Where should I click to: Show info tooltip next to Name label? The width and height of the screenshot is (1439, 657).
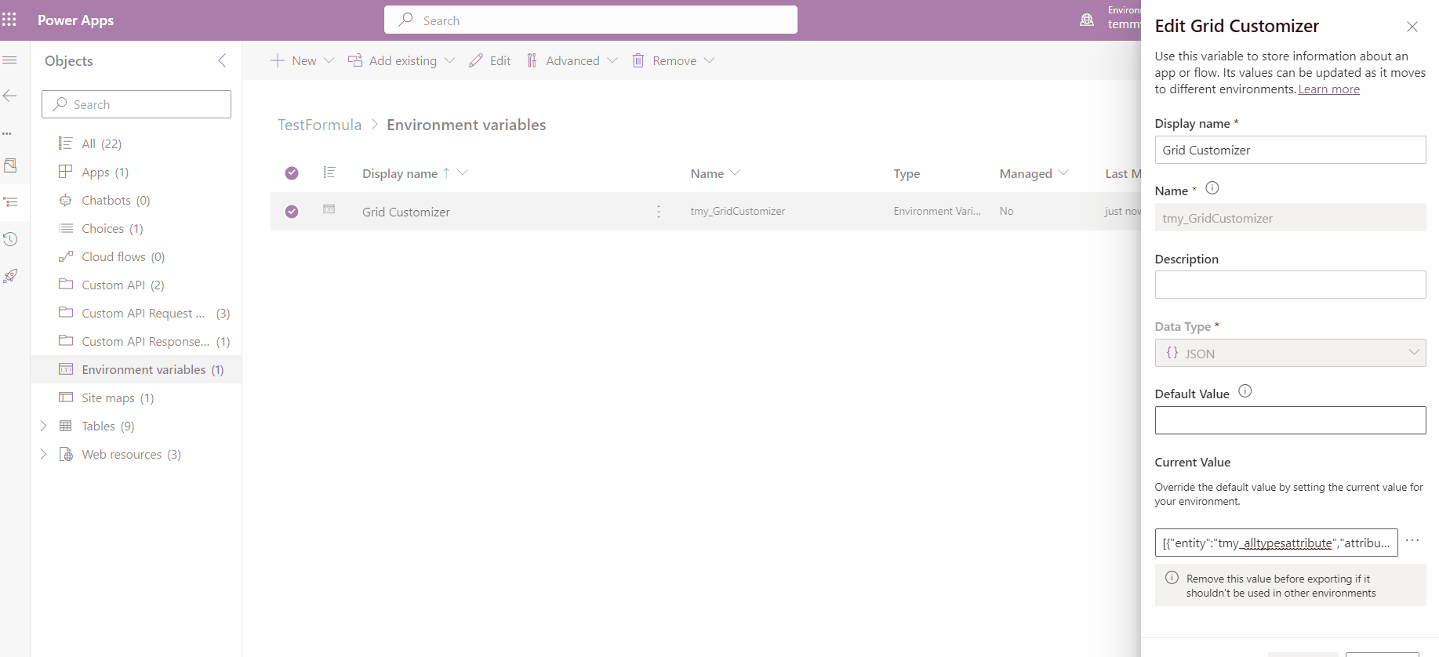1212,188
